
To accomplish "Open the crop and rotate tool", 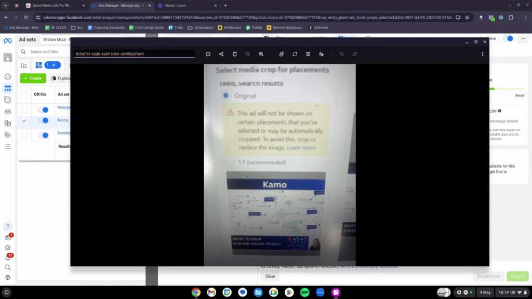I will coord(281,54).
